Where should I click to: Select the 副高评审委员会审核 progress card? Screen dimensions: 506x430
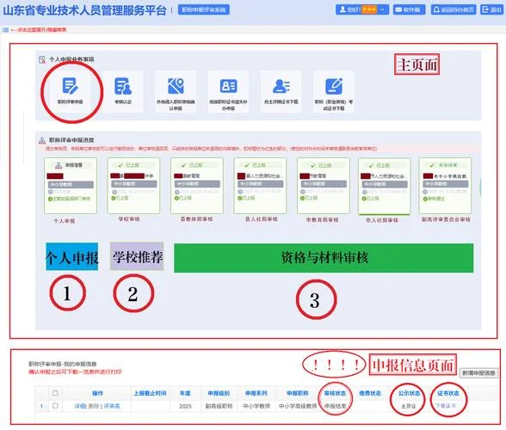tap(446, 186)
